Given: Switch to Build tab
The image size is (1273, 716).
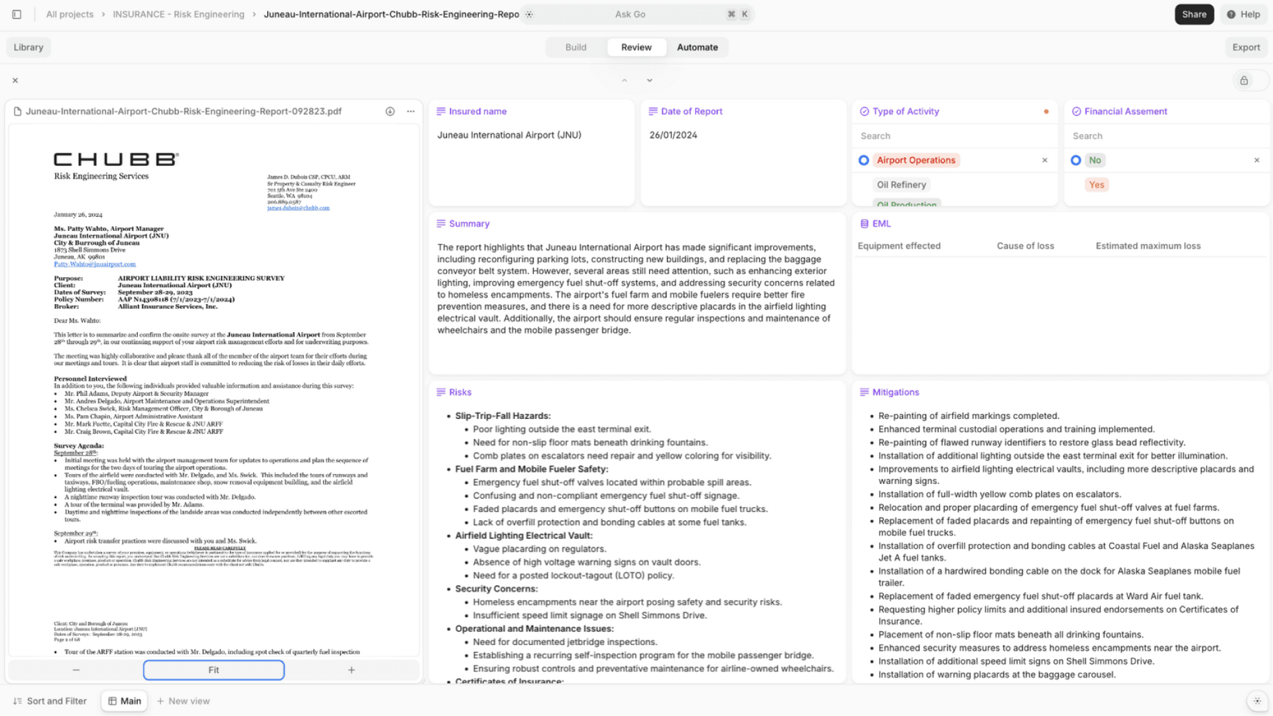Looking at the screenshot, I should pos(576,47).
